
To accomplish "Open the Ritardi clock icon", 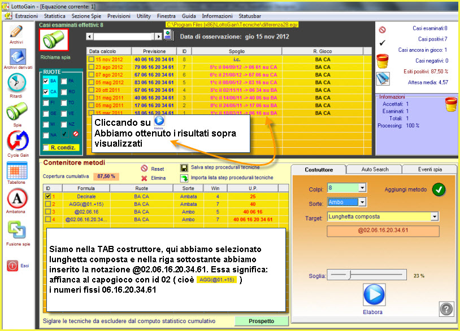I will 17,82.
